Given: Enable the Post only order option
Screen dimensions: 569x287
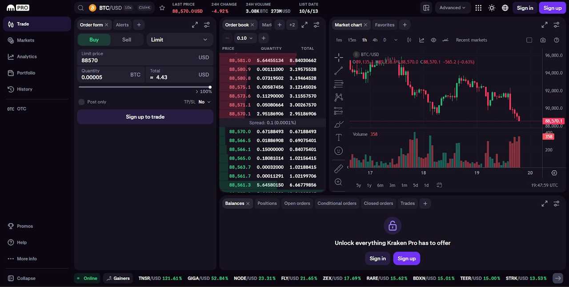Looking at the screenshot, I should tap(81, 102).
